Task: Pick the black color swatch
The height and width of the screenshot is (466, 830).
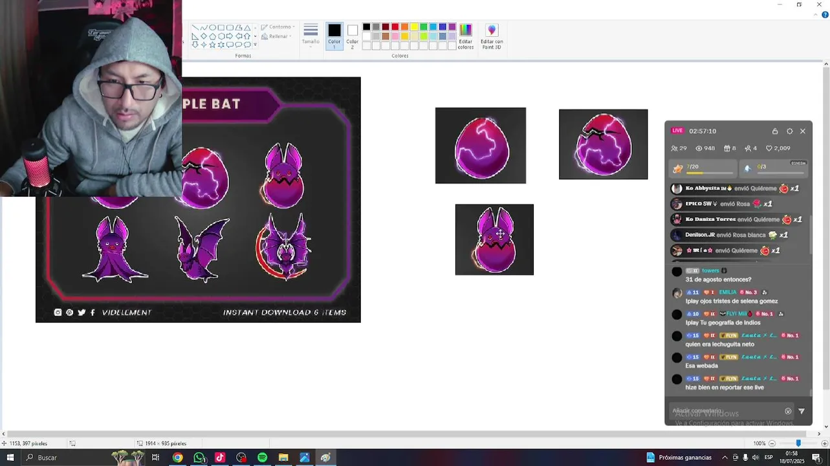Action: click(366, 27)
